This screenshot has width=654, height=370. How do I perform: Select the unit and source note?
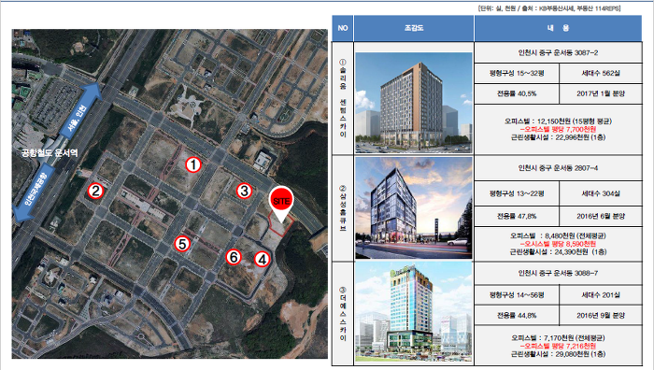coord(549,8)
